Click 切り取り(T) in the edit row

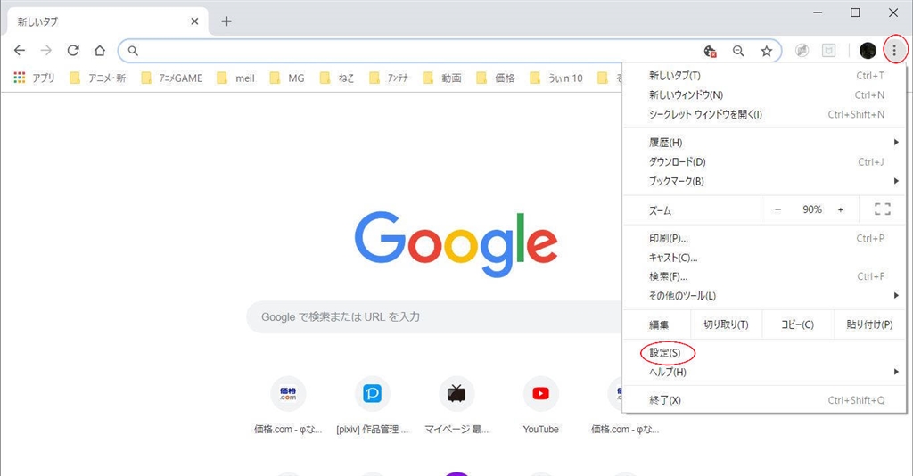click(x=726, y=324)
